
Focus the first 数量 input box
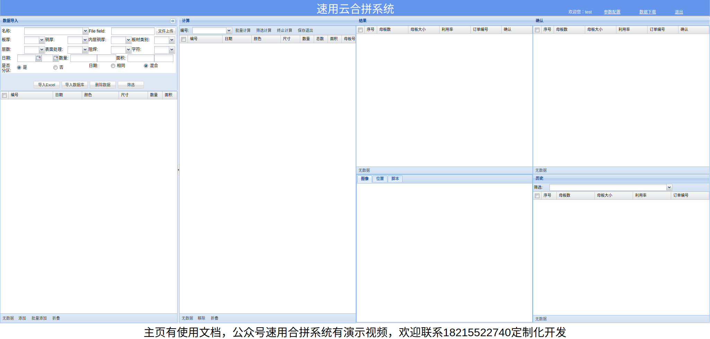[84, 58]
